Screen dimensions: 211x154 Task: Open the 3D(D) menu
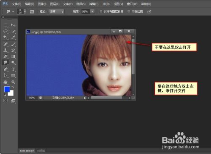(x=106, y=4)
